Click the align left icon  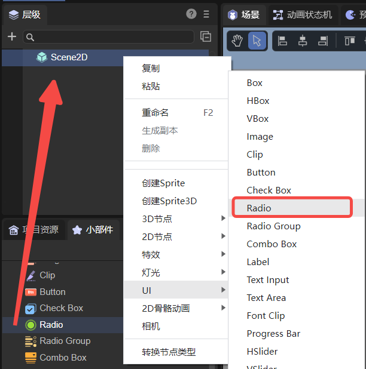[283, 41]
